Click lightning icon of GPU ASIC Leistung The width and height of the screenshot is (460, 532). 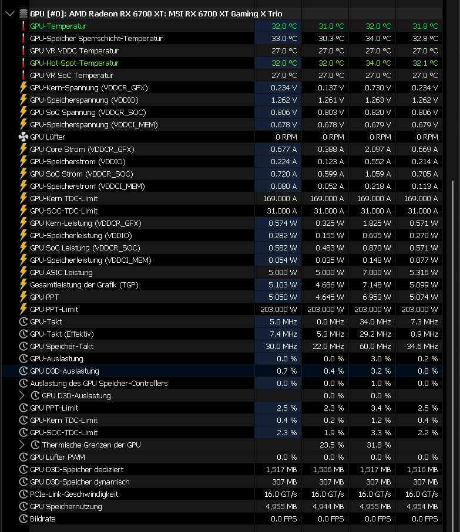(x=23, y=272)
